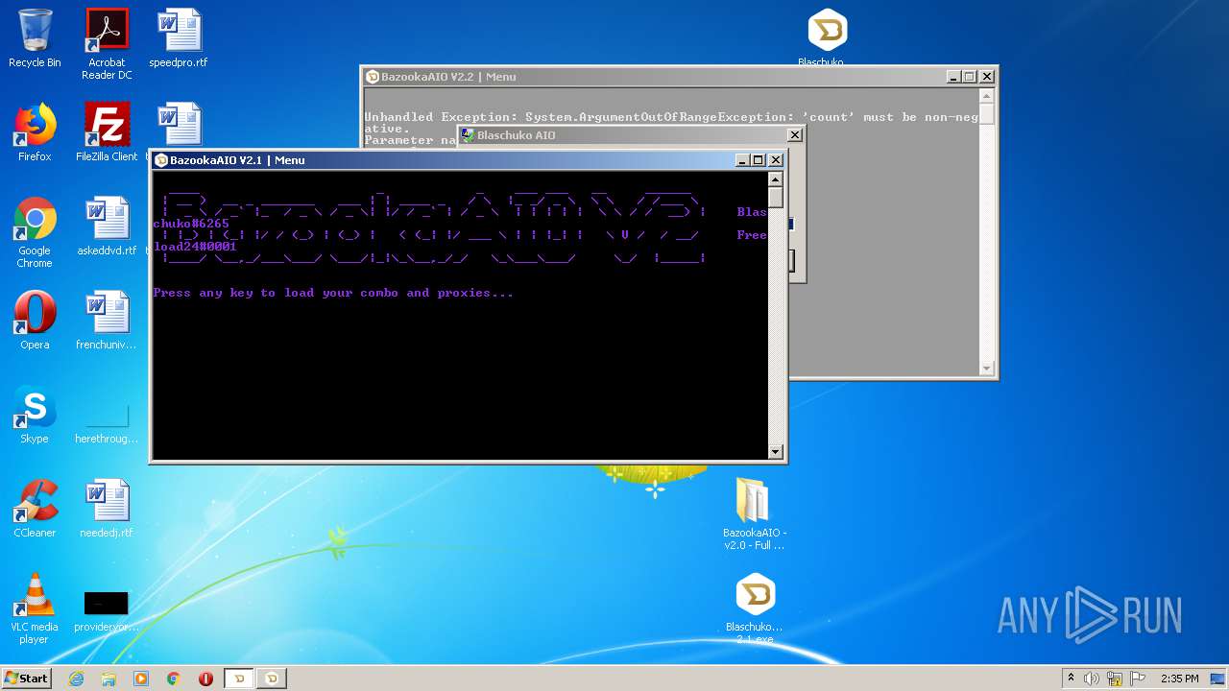
Task: Click the Opera icon in taskbar
Action: 205,679
